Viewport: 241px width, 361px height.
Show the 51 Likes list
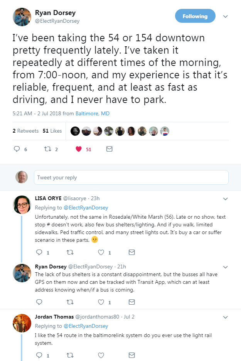52,131
